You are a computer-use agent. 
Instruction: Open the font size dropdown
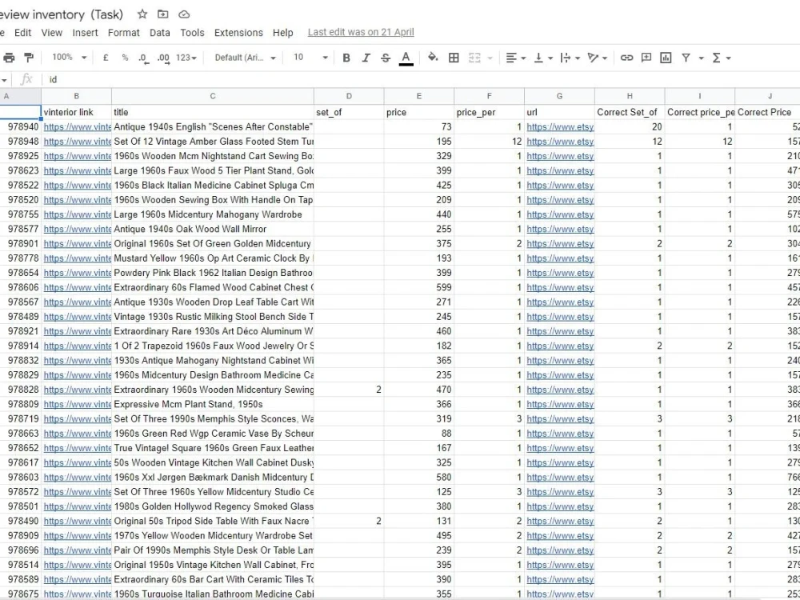click(310, 57)
